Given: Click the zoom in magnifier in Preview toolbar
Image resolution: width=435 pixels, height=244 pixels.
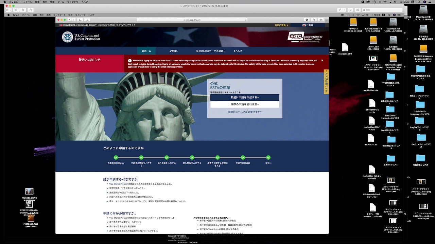Looking at the screenshot, I should (x=23, y=10).
